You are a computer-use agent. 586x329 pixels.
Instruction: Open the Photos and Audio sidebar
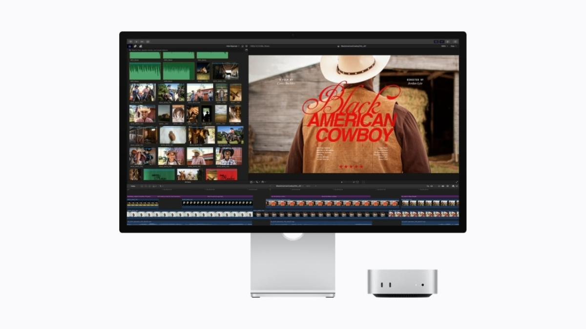click(135, 46)
